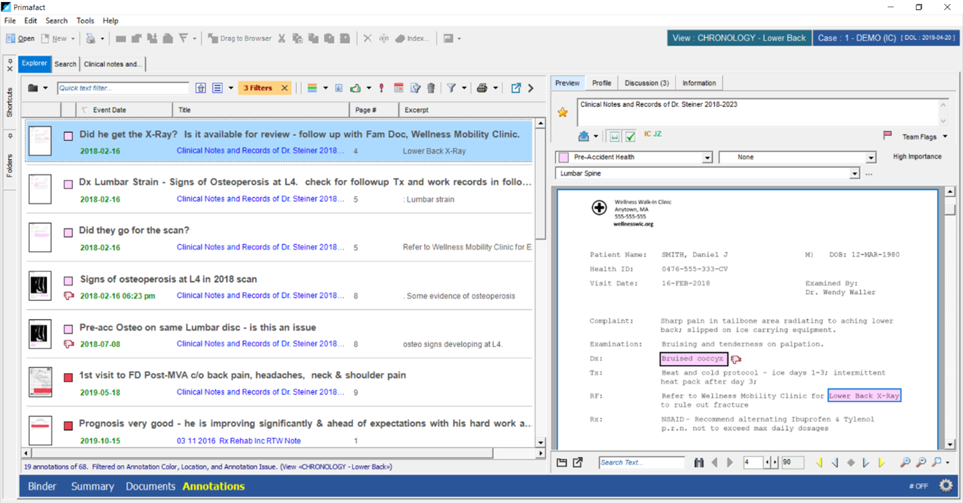Open settings with the gear icon
963x503 pixels.
(x=945, y=485)
